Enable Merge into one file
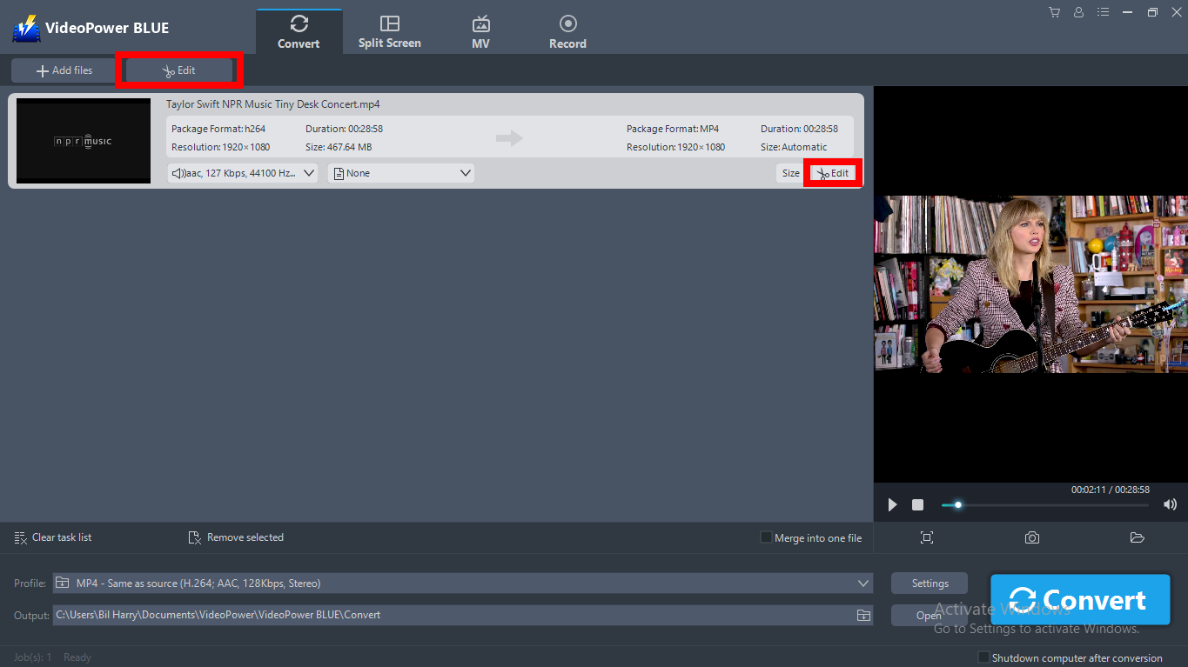 click(x=765, y=537)
